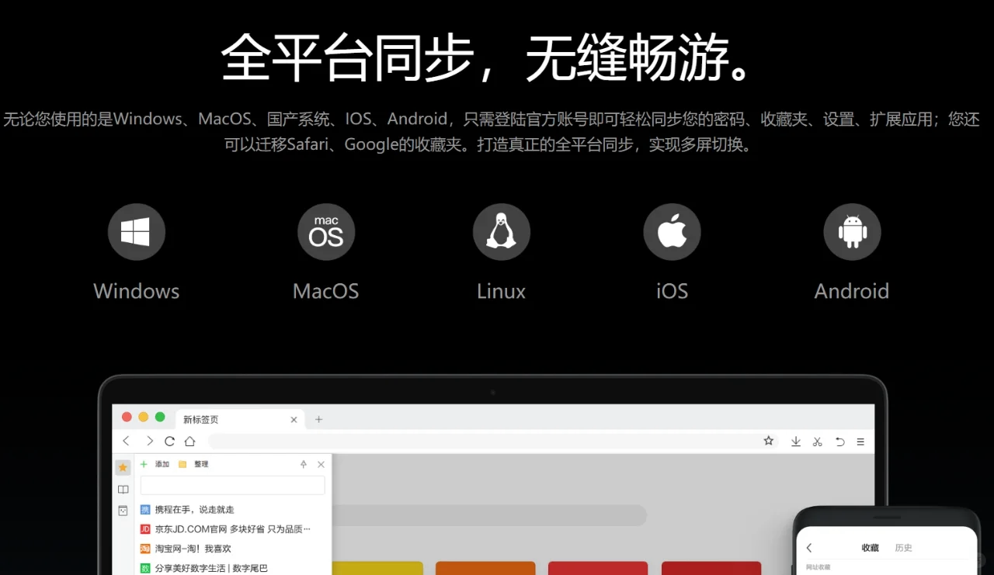Open the downloads icon in toolbar
The width and height of the screenshot is (994, 575).
(x=796, y=442)
